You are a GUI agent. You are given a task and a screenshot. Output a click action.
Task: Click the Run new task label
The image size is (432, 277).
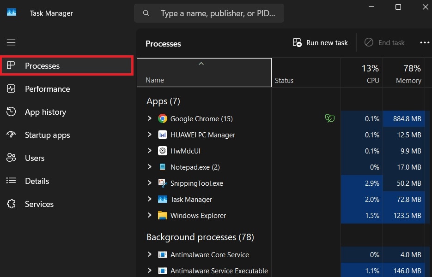(327, 43)
